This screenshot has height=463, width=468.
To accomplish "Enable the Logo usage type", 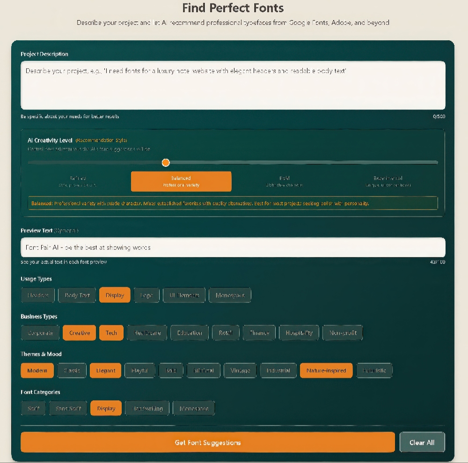I will point(146,295).
